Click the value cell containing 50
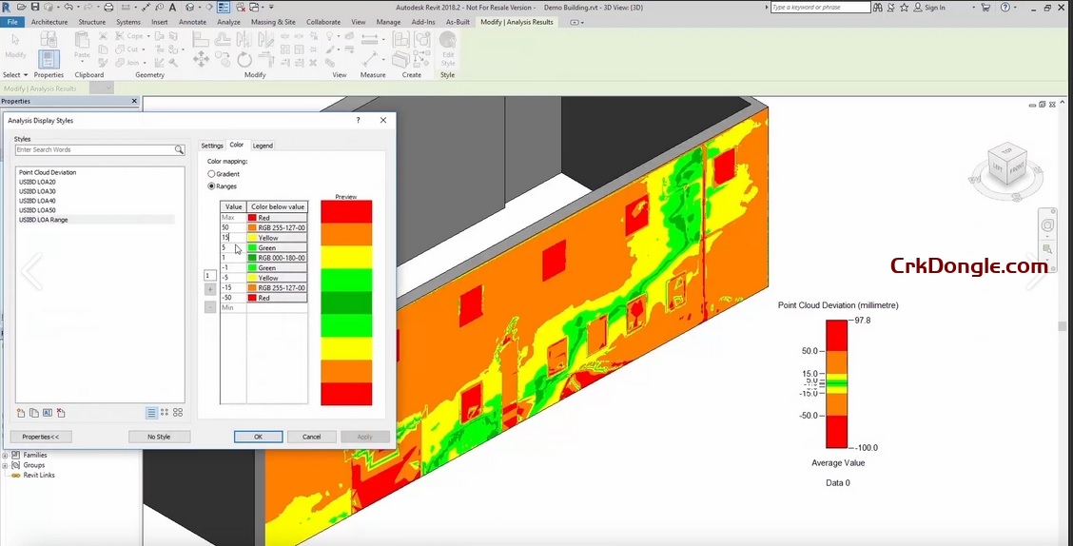The width and height of the screenshot is (1073, 546). 233,227
